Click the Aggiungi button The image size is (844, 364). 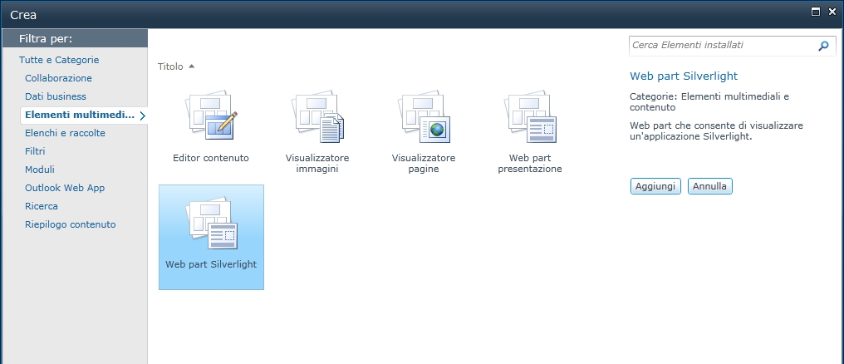(655, 186)
